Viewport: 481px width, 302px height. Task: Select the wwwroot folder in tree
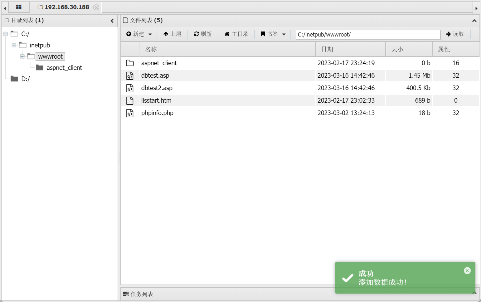50,56
